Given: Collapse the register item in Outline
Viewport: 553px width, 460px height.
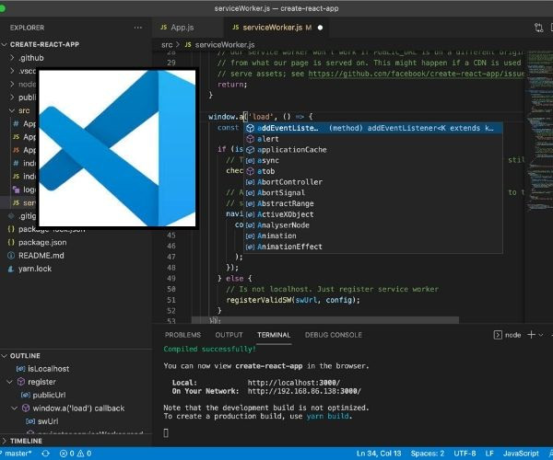Looking at the screenshot, I should tap(10, 382).
